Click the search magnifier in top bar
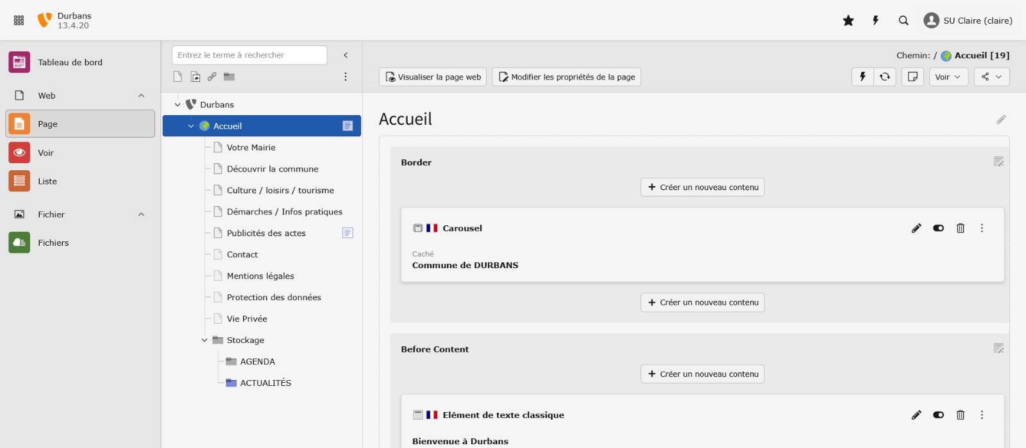Viewport: 1026px width, 448px height. click(904, 20)
